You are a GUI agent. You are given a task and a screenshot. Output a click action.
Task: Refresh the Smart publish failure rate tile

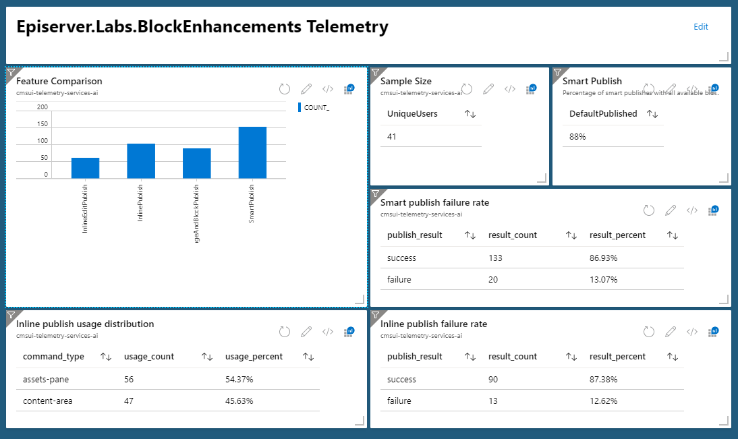point(649,210)
